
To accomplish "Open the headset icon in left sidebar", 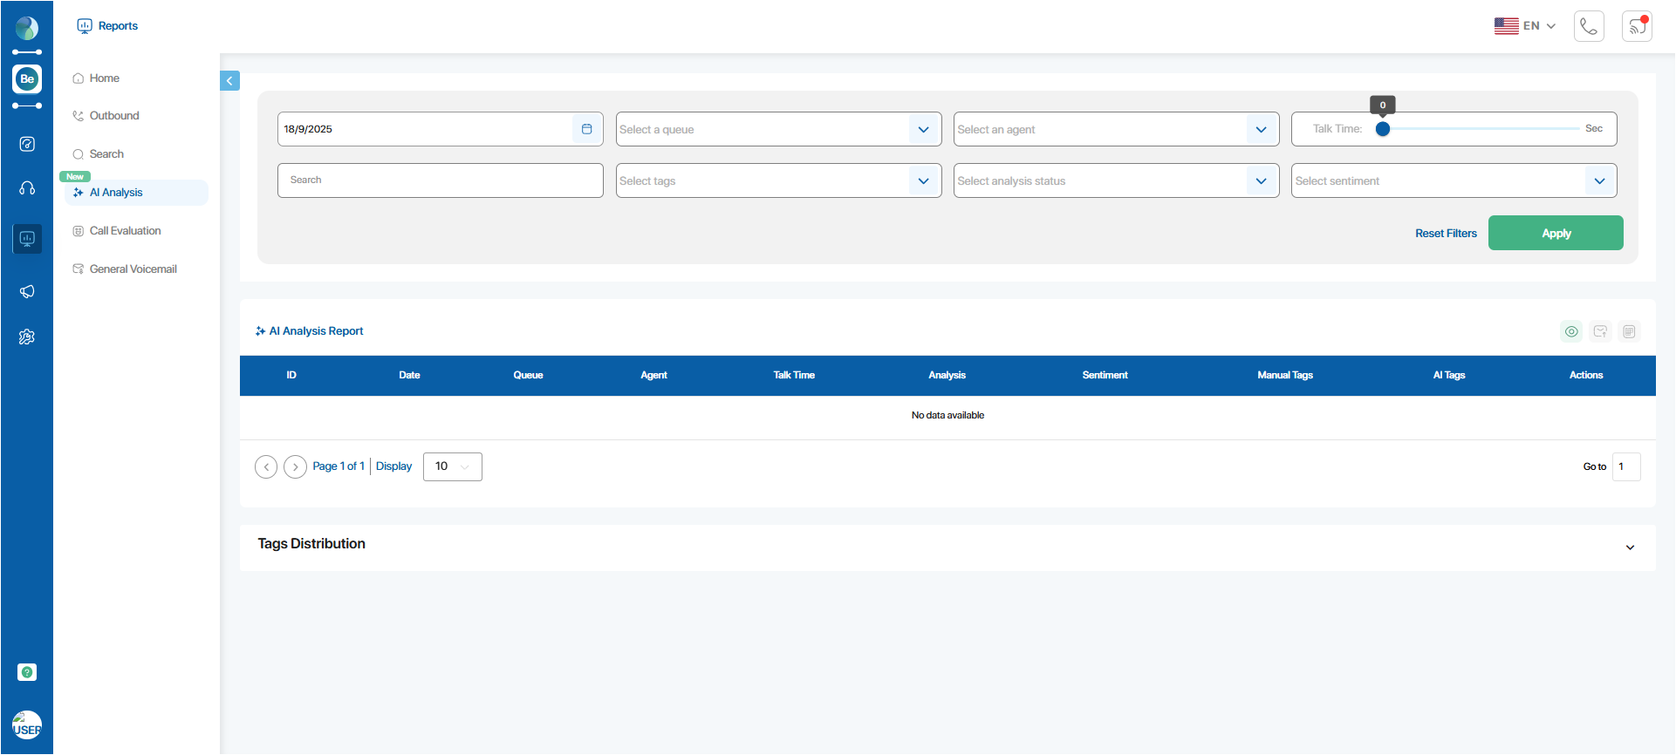I will click(27, 188).
